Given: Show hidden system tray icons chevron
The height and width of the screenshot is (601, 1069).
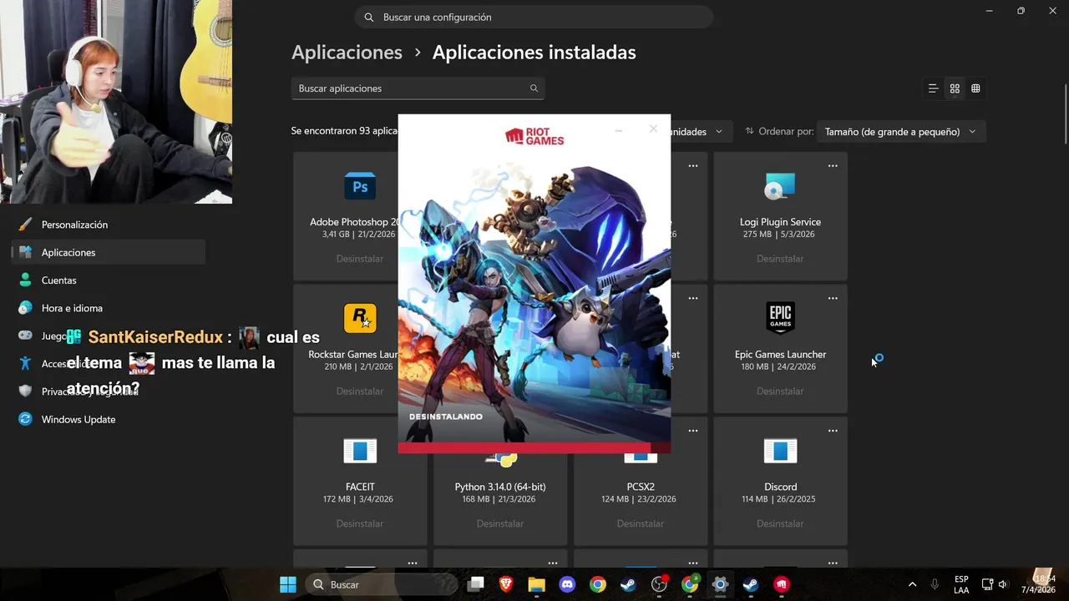Looking at the screenshot, I should tap(912, 584).
